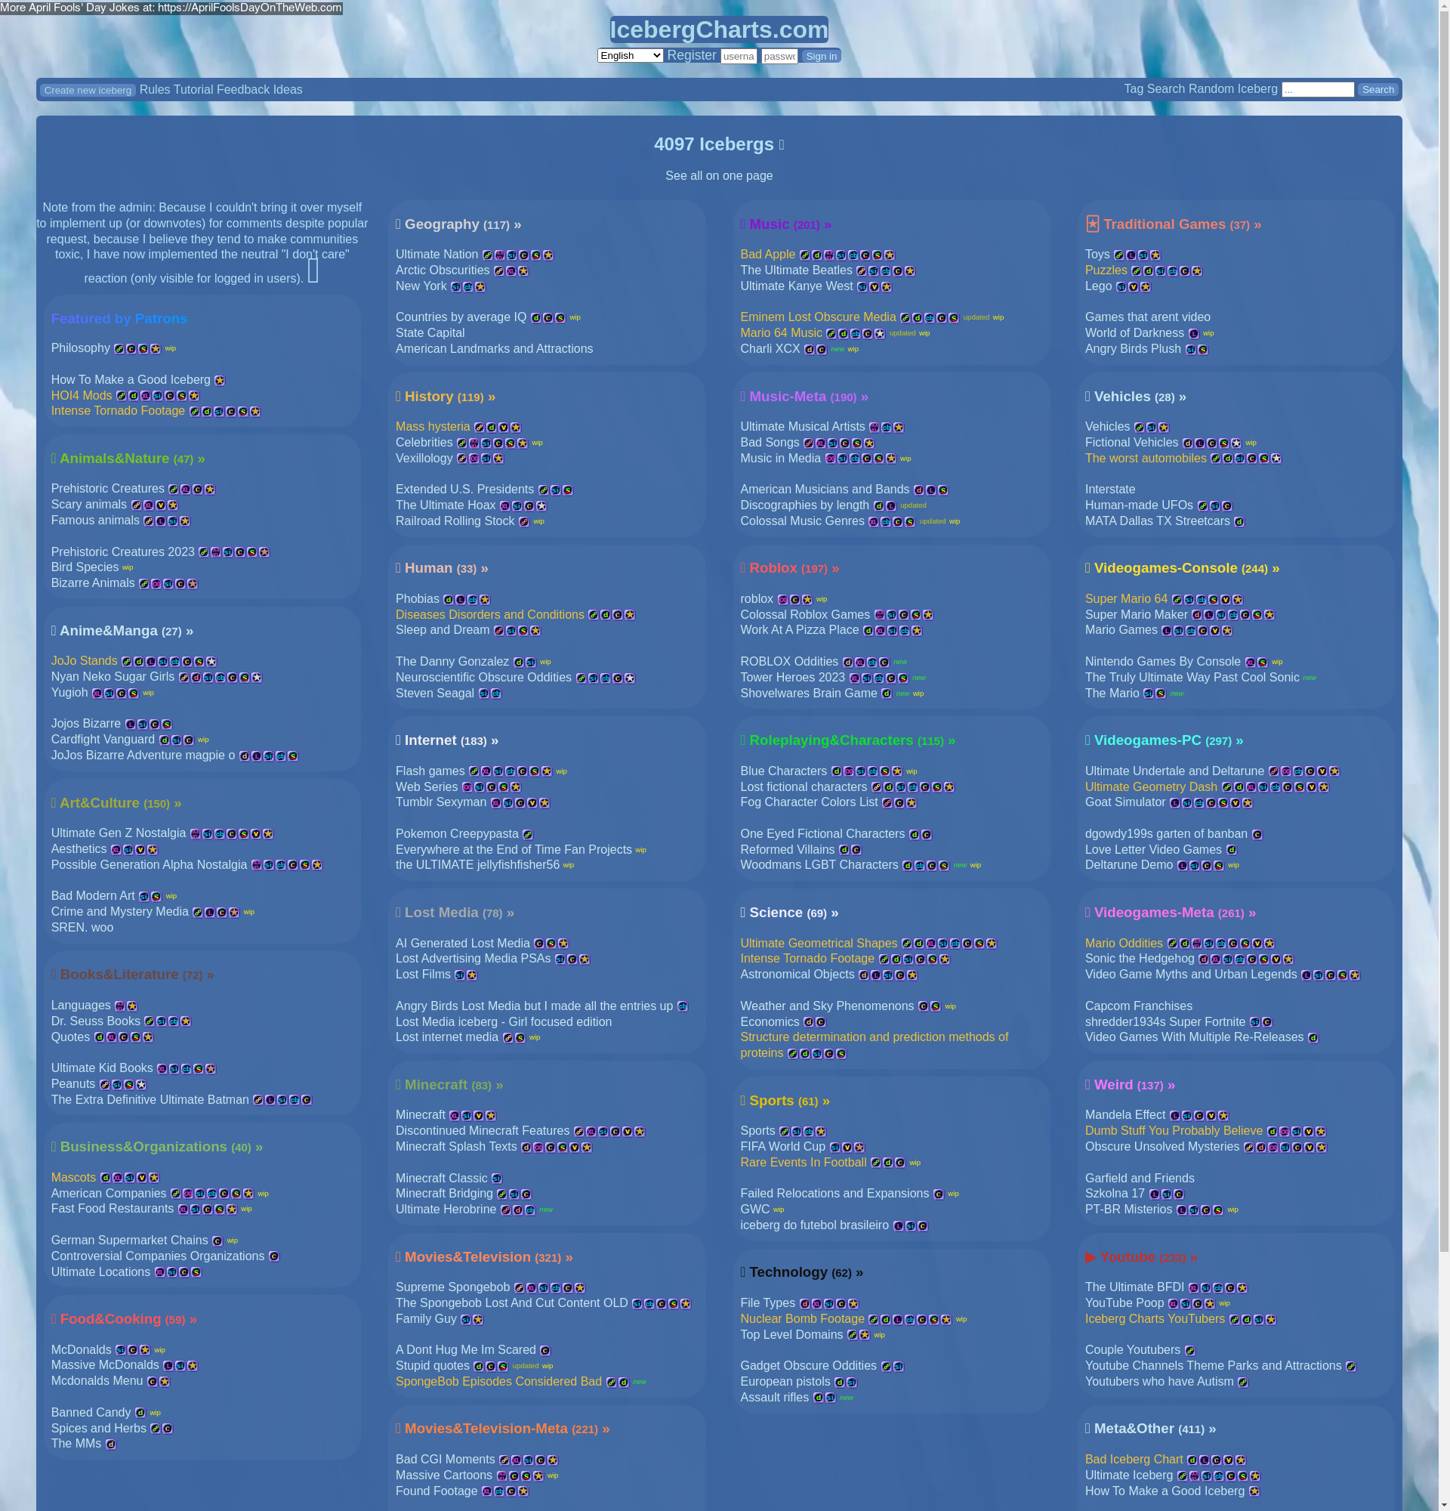Open the Games that arent video iceberg
Viewport: 1450px width, 1511px height.
click(1147, 317)
